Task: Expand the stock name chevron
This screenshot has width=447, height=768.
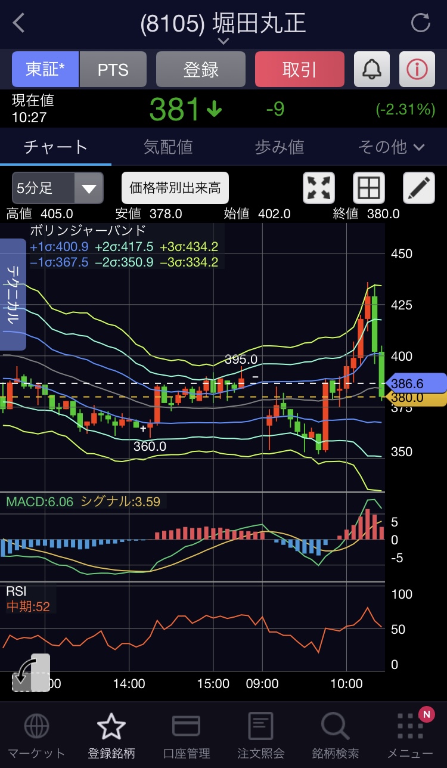Action: (x=223, y=41)
